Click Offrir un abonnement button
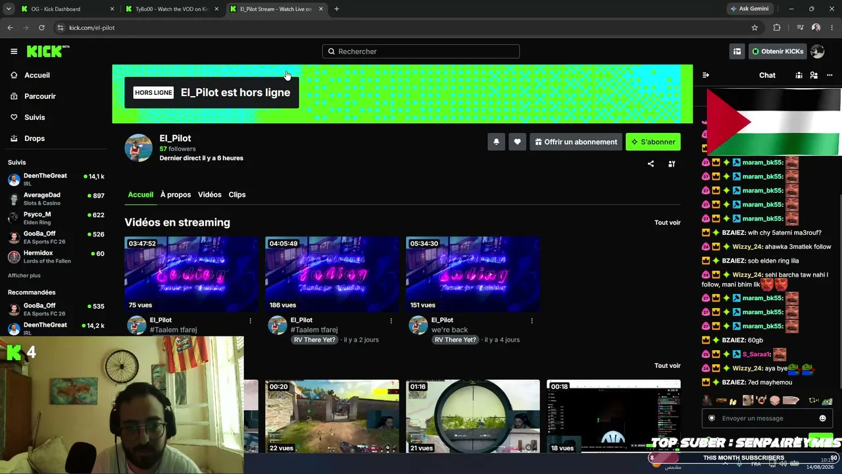The image size is (842, 474). coord(576,142)
